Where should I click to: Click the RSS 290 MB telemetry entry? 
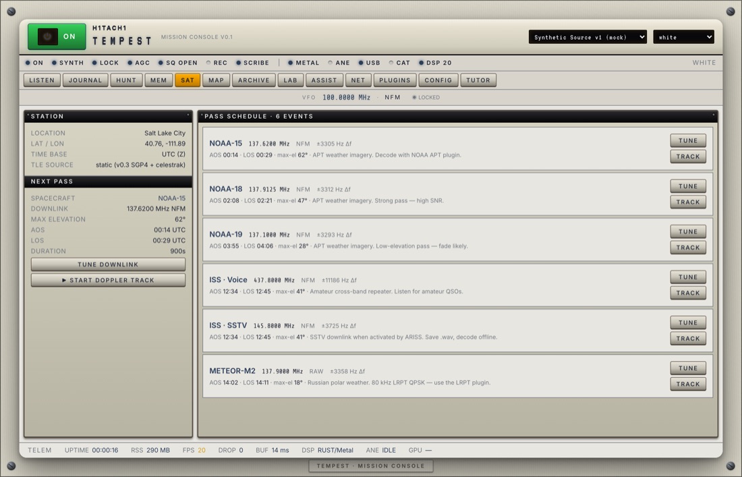point(150,451)
